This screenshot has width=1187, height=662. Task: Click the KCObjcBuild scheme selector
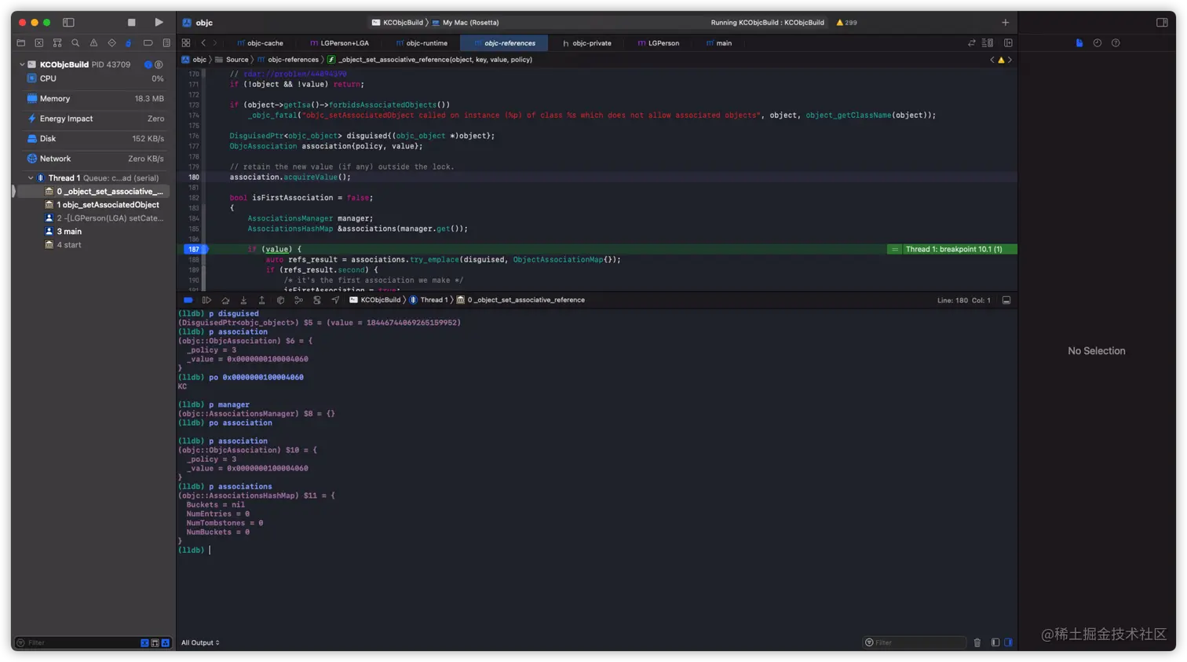click(397, 23)
